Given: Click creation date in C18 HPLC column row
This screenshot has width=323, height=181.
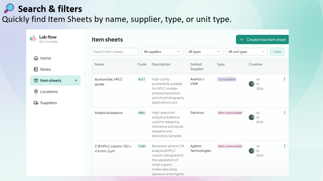Looking at the screenshot, I should pos(260,151).
